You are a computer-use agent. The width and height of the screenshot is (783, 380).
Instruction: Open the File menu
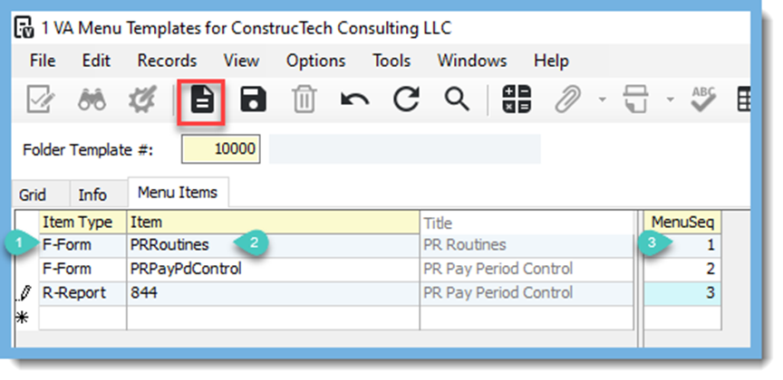click(43, 61)
